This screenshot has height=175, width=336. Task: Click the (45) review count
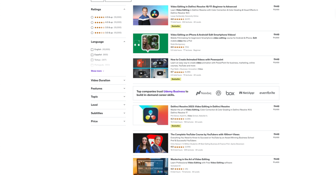(186, 169)
